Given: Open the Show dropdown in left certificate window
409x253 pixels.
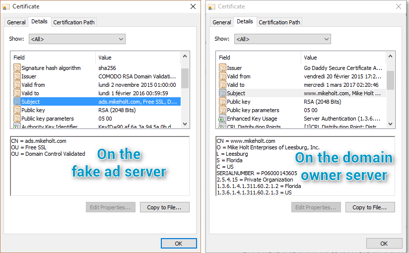Looking at the screenshot, I should tap(77, 39).
